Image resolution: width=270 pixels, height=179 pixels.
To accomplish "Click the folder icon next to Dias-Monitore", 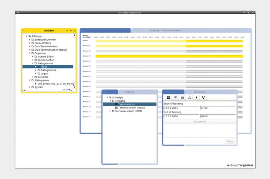I will pyautogui.click(x=33, y=43).
